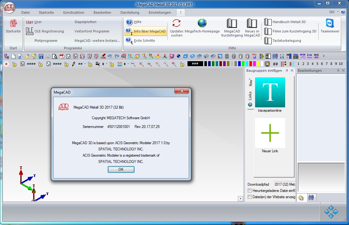Switch to Konstruktion ribbon tab

(74, 12)
